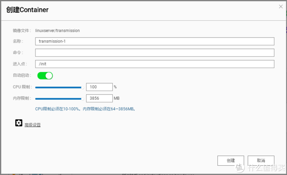Screen dimensions: 287x175
Task: Select the 进入点 field showing /init
Action: click(x=154, y=64)
